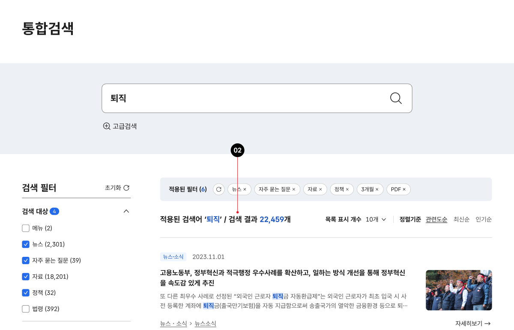Reset filters with 초기화 button
Image resolution: width=514 pixels, height=330 pixels.
click(x=117, y=187)
